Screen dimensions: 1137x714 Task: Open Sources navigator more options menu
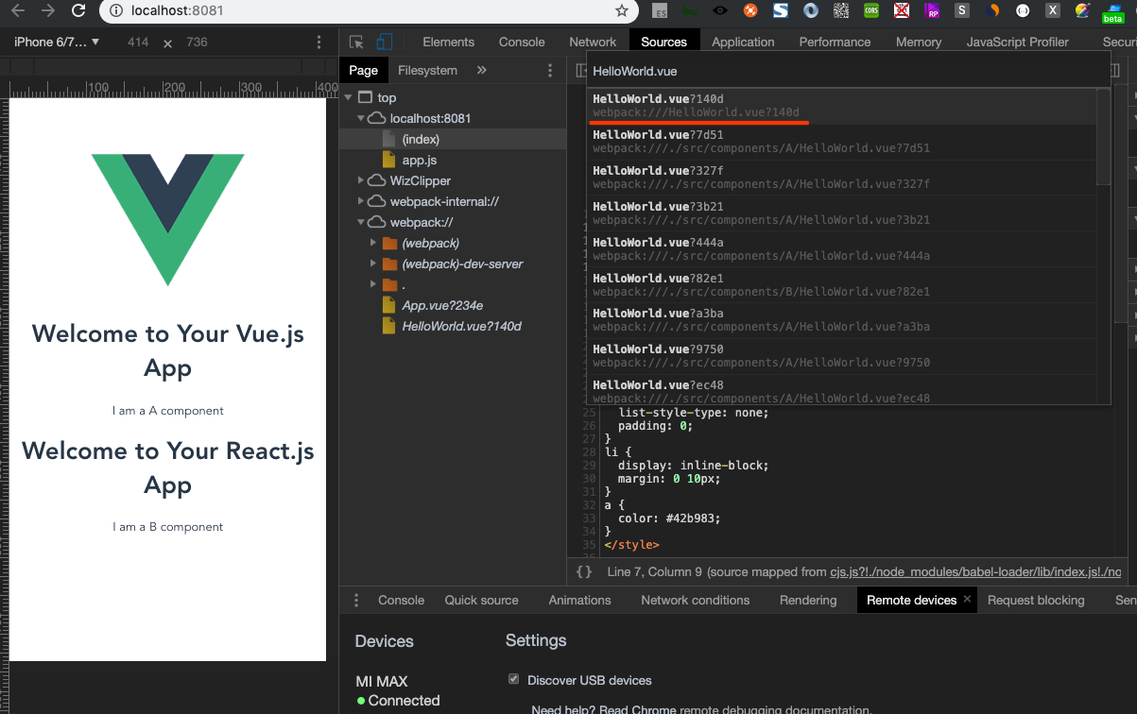pos(550,71)
